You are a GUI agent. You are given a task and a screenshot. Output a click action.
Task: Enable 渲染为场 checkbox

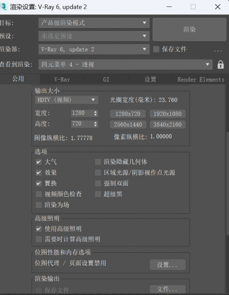tap(39, 205)
